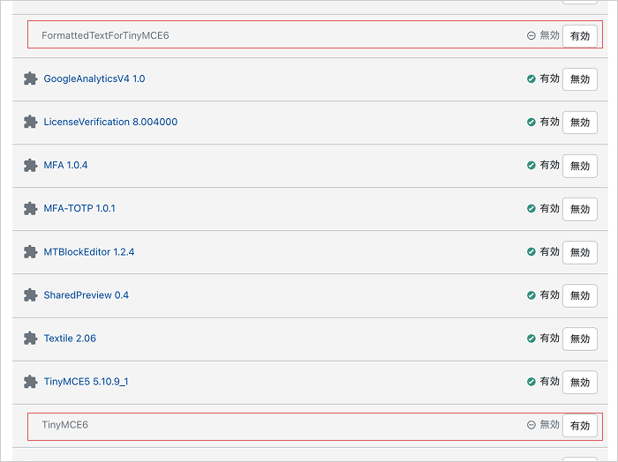Open the SharedPreview 0.4 plugin link
The image size is (618, 462).
(86, 295)
